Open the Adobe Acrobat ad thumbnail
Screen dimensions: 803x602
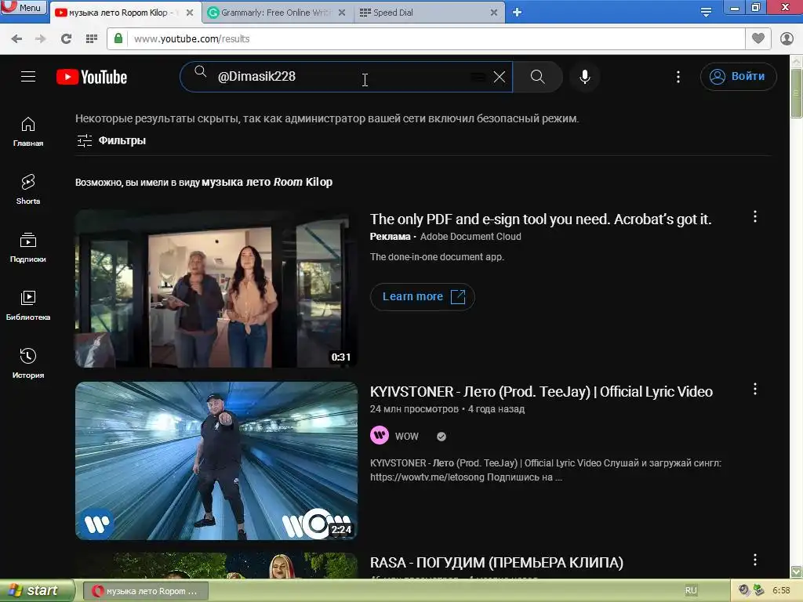click(216, 288)
